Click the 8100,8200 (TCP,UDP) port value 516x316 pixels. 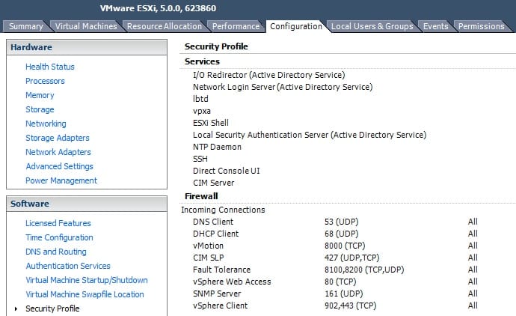(x=364, y=270)
